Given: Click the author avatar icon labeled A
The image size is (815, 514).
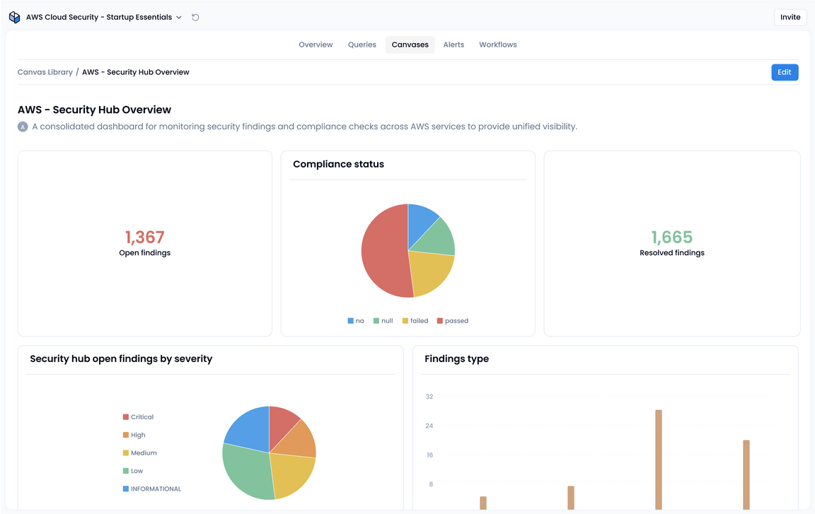Looking at the screenshot, I should coord(23,127).
